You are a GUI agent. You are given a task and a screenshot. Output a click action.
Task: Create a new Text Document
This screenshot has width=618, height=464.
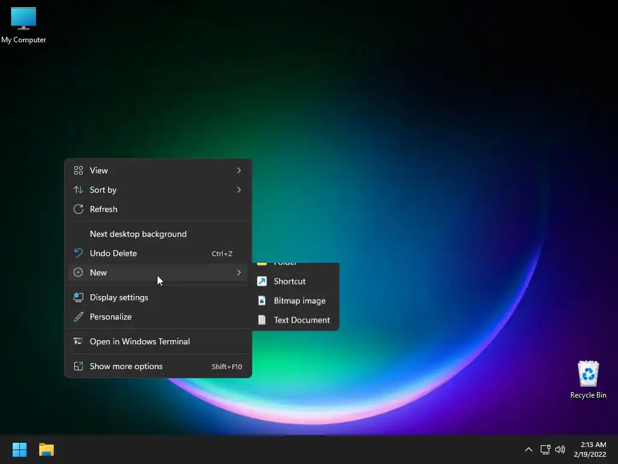pyautogui.click(x=296, y=320)
